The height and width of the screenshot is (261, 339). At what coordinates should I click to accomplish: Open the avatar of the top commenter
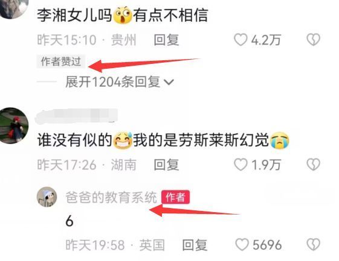[13, 8]
